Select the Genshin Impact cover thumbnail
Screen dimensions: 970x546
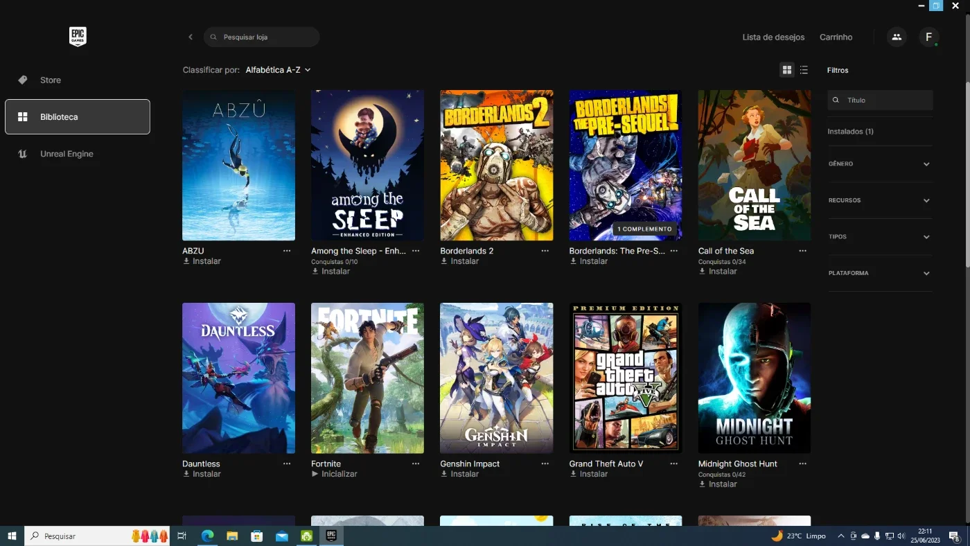pyautogui.click(x=496, y=378)
